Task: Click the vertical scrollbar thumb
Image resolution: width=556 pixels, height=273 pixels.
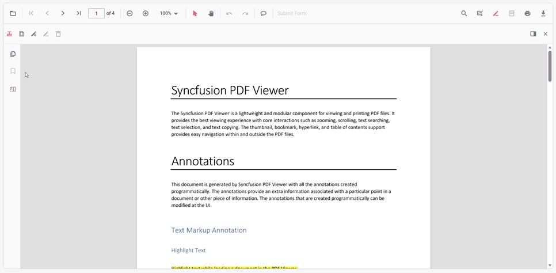Action: pos(550,66)
